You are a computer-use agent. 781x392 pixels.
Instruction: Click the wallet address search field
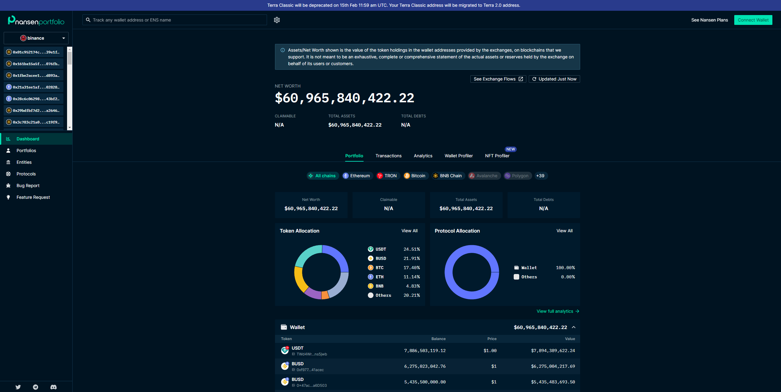pyautogui.click(x=174, y=20)
